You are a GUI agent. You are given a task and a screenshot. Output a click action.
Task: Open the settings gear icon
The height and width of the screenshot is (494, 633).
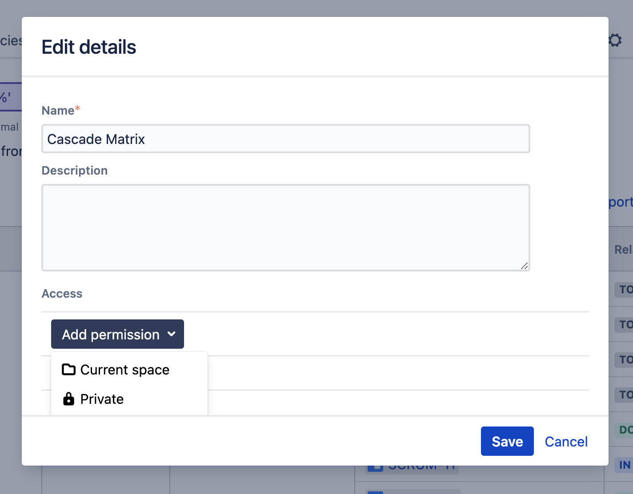(x=615, y=40)
